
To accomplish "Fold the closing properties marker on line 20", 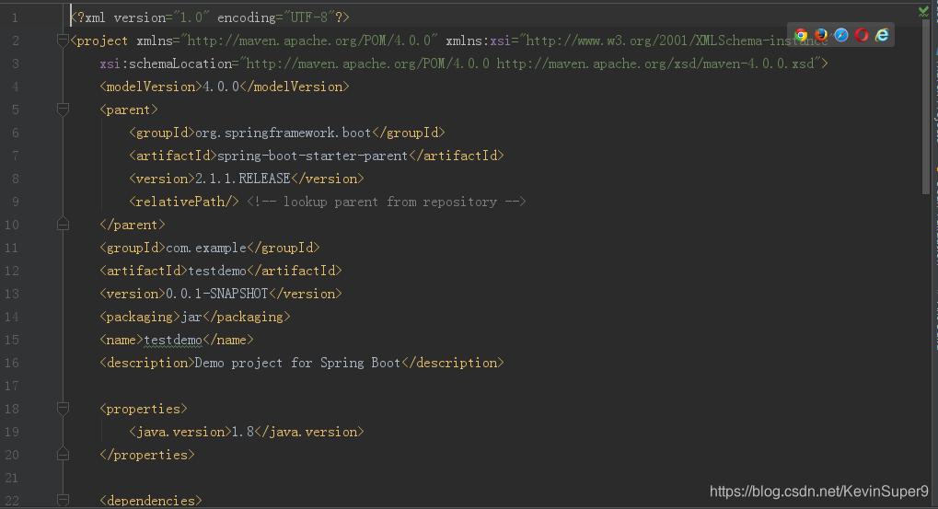I will pyautogui.click(x=63, y=455).
